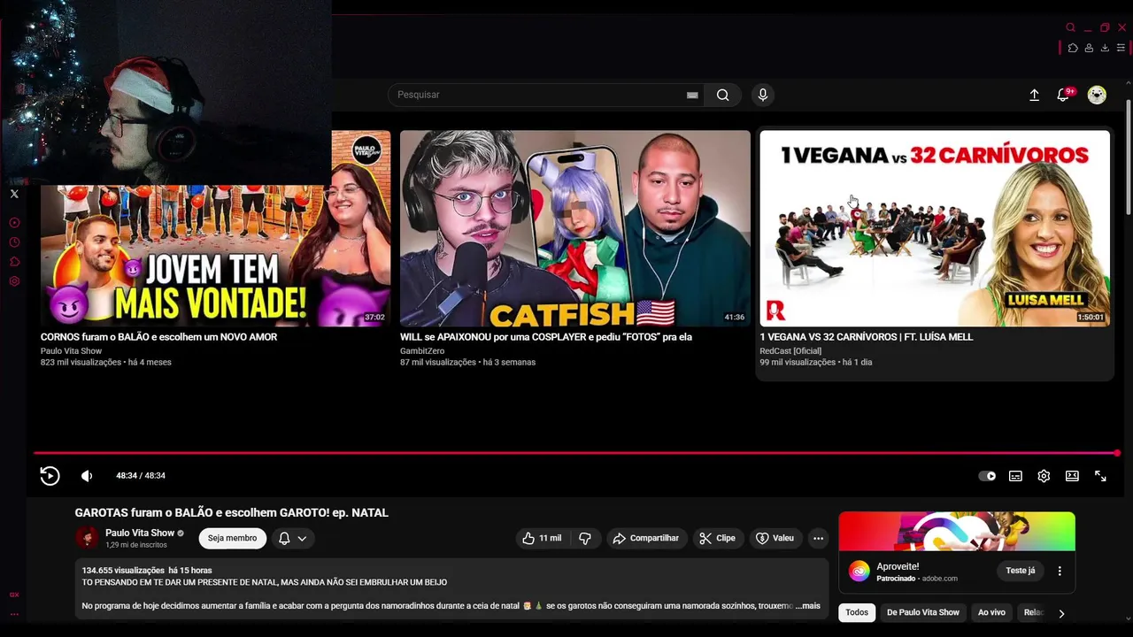
Task: Select the Ao vivo filter chip
Action: pos(991,612)
